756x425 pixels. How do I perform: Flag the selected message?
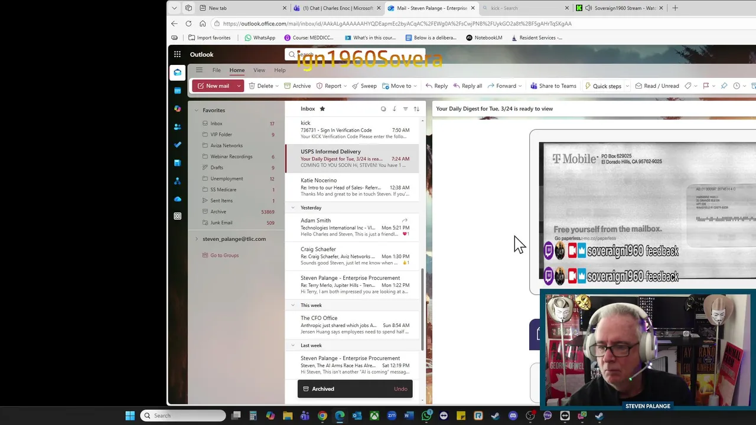pyautogui.click(x=706, y=86)
